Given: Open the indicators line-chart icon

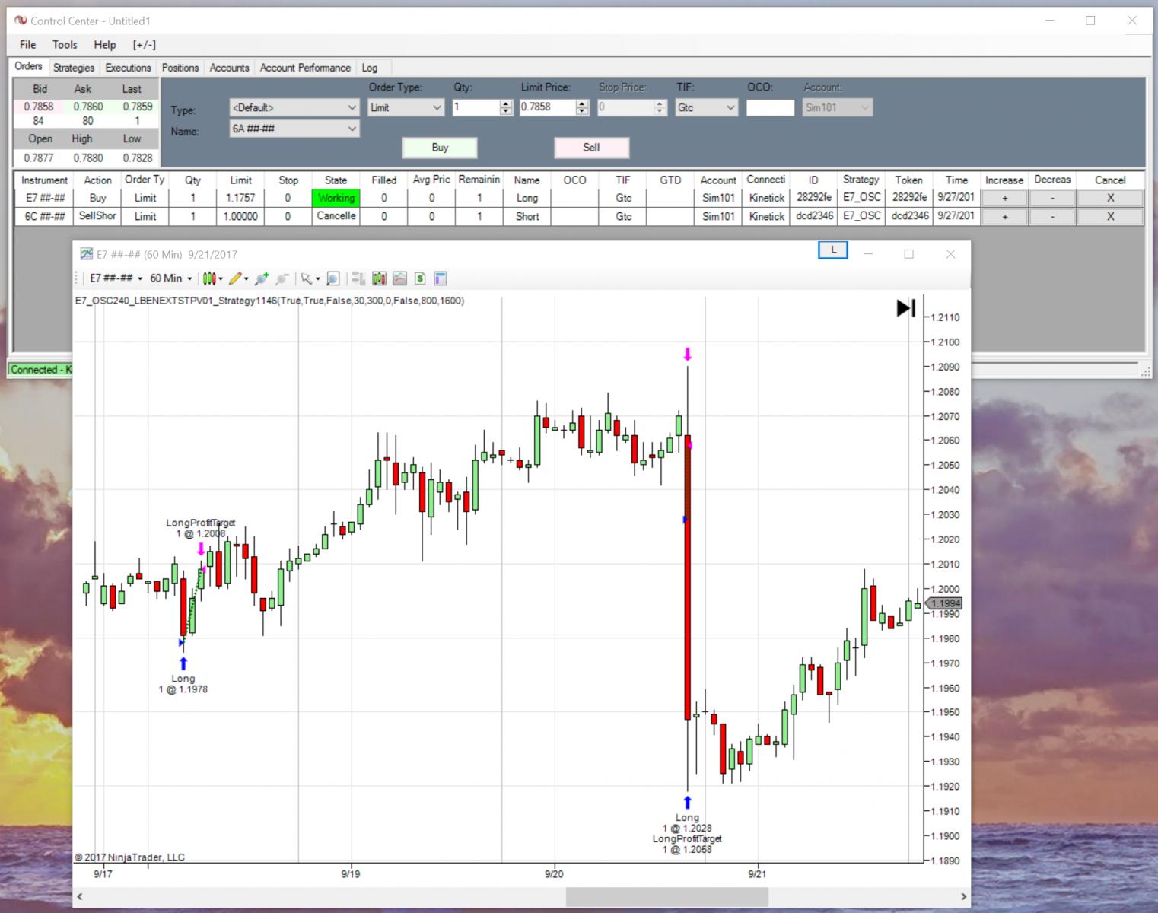Looking at the screenshot, I should click(399, 278).
